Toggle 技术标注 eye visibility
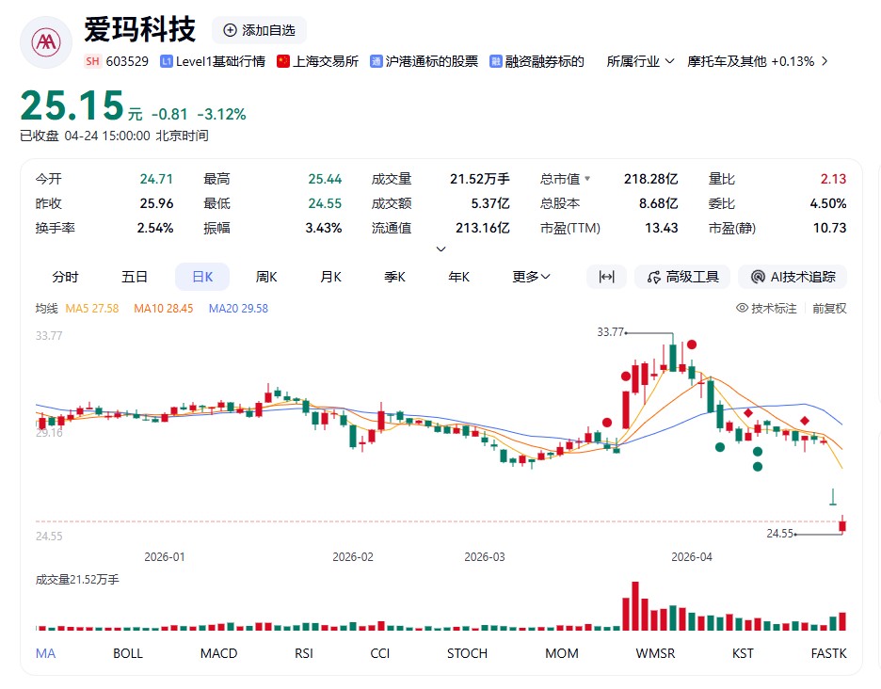This screenshot has height=689, width=881. pyautogui.click(x=742, y=309)
